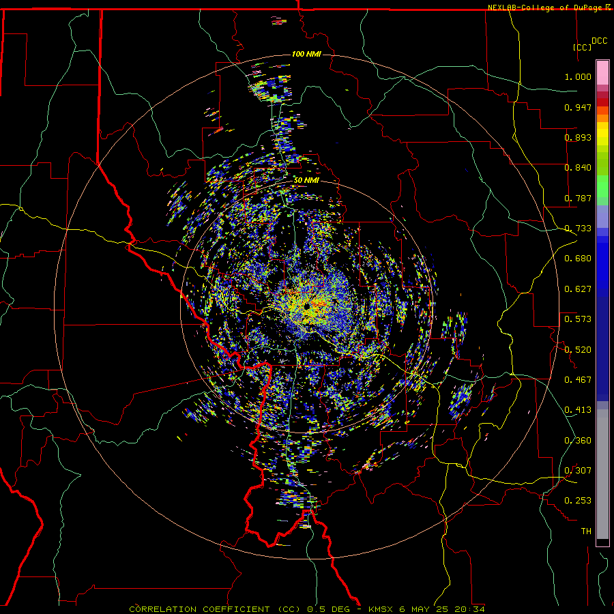Click the 0.253 scale value
This screenshot has height=614, width=614.
click(x=578, y=501)
